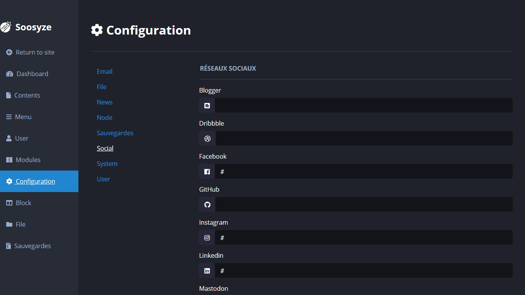Click the GitHub octocat icon
Image resolution: width=525 pixels, height=295 pixels.
[x=207, y=204]
